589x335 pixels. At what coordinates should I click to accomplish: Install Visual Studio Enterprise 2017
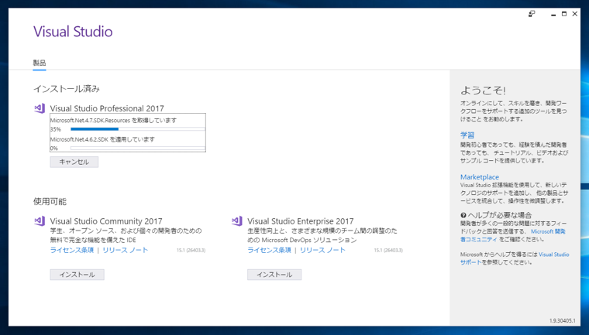tap(274, 275)
